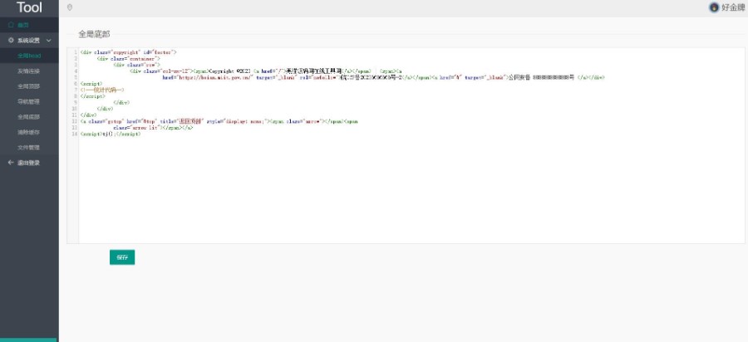The height and width of the screenshot is (342, 748).
Task: Click the Tool logo in the sidebar
Action: 29,7
